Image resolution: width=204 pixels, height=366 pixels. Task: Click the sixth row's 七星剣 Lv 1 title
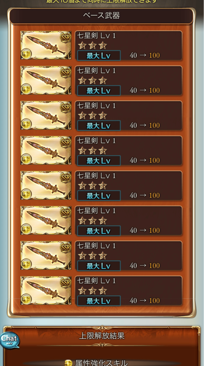pyautogui.click(x=96, y=211)
